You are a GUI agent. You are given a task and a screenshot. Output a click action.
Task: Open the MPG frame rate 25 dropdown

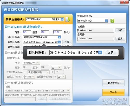tap(56, 68)
